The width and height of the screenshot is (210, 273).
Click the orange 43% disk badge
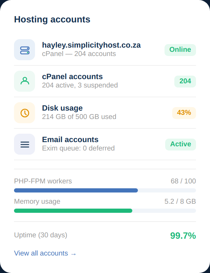[x=184, y=113]
